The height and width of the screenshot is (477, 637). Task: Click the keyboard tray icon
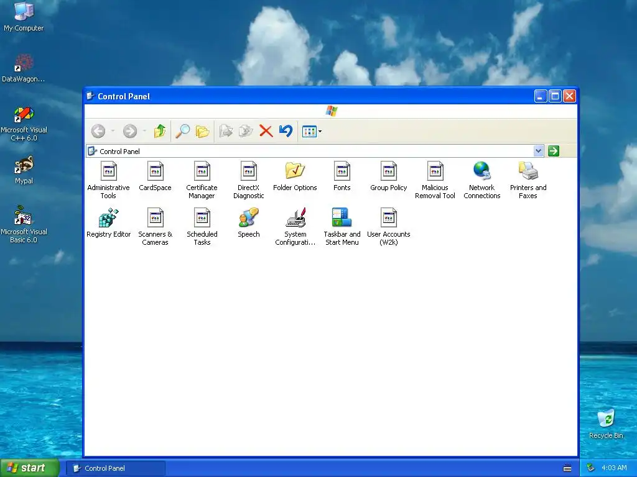(x=567, y=468)
